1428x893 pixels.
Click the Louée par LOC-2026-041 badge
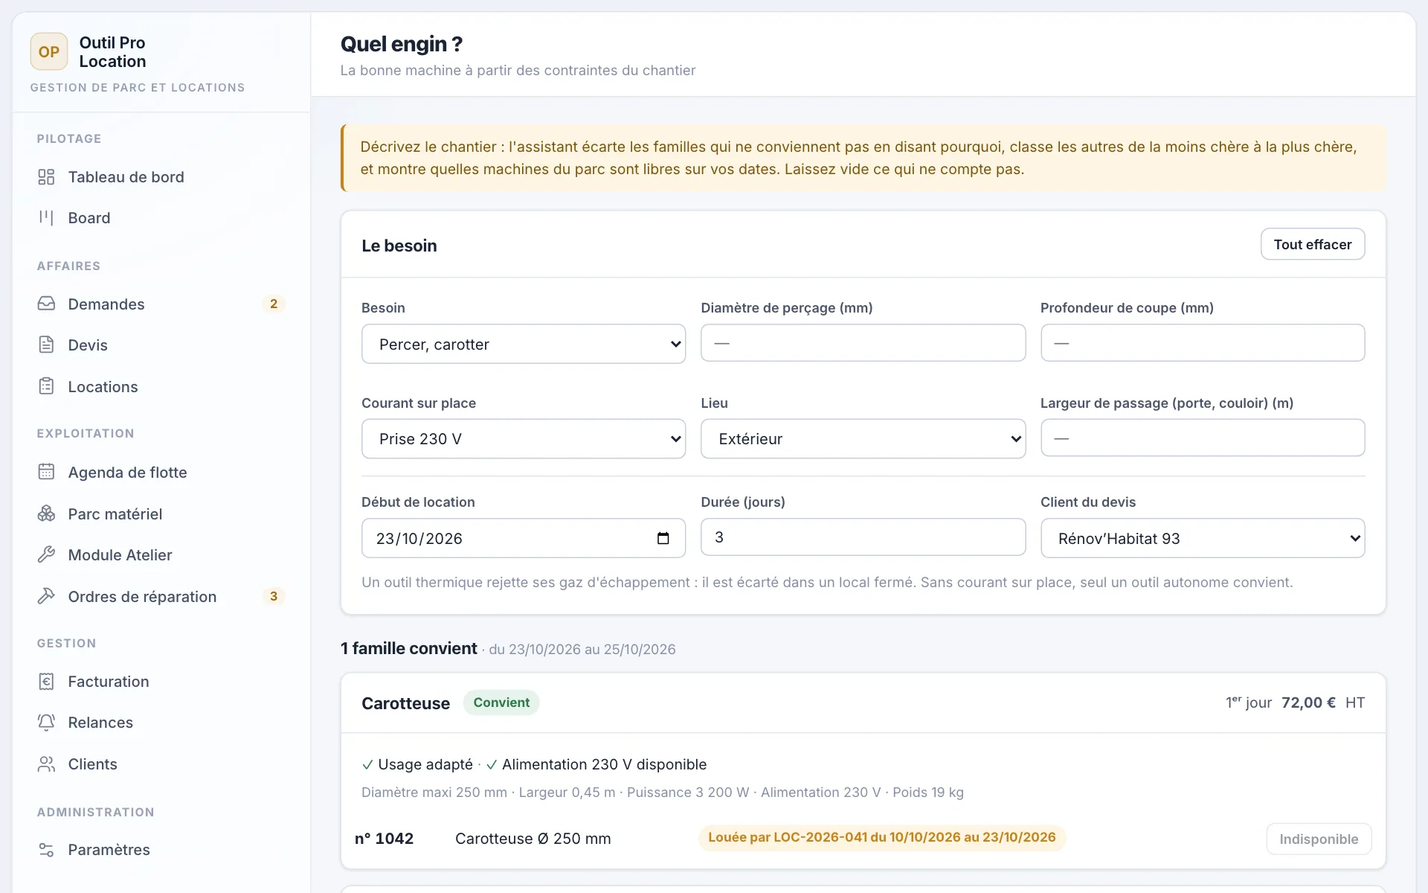click(x=881, y=837)
